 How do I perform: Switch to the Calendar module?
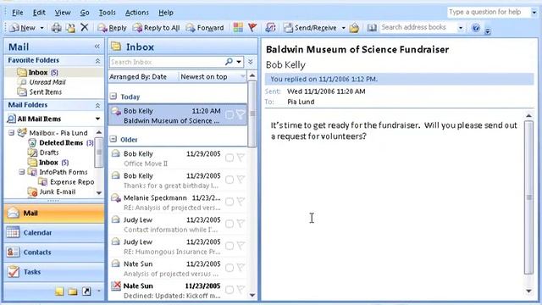point(54,233)
